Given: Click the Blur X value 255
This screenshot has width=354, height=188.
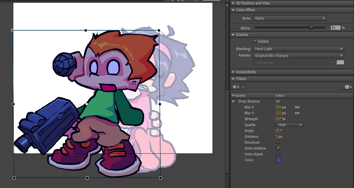Looking at the screenshot, I should click(x=278, y=107).
